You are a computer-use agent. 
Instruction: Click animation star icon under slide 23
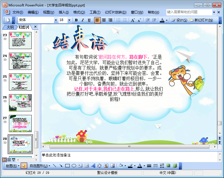click(5, 39)
